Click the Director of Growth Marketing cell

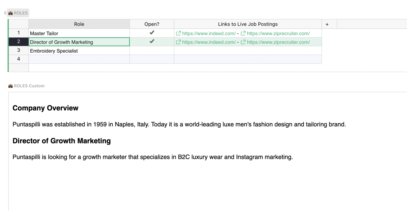[79, 42]
